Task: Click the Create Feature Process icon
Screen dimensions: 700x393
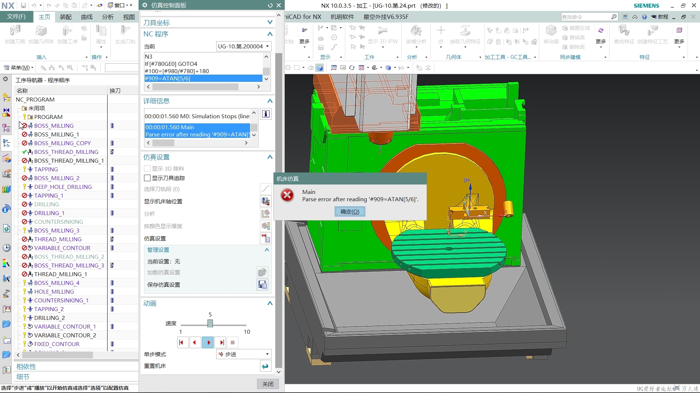Action: (653, 34)
